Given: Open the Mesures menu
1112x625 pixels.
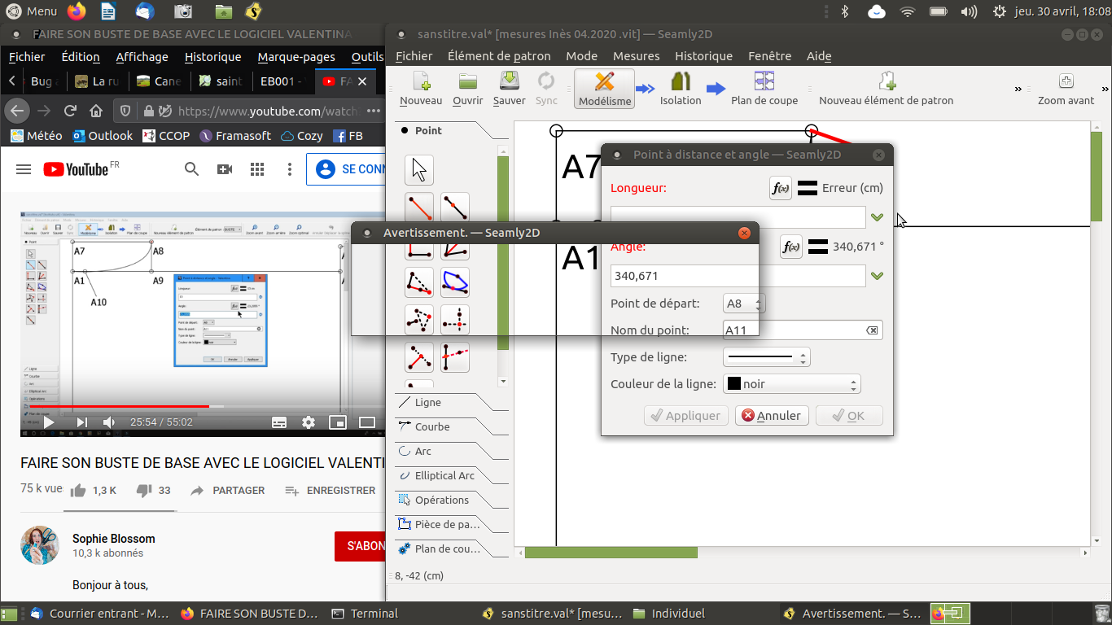Looking at the screenshot, I should click(x=636, y=56).
